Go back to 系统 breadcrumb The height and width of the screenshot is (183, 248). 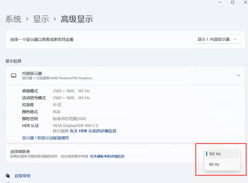pos(13,19)
